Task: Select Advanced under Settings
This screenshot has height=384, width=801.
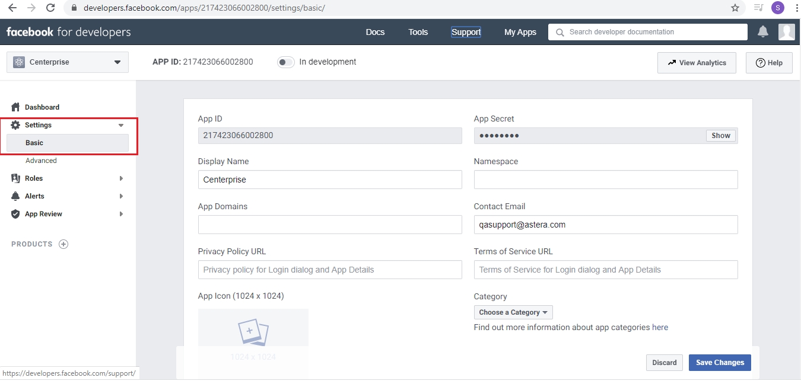Action: pos(41,161)
